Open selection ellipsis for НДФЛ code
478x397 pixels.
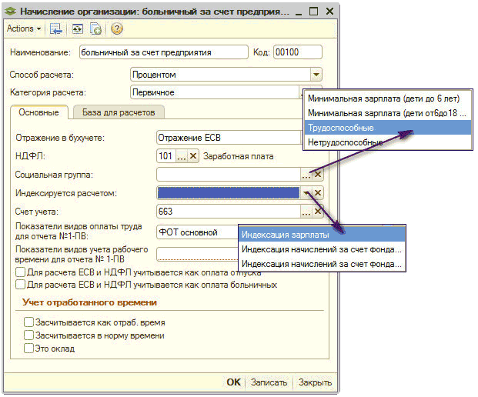tap(181, 156)
